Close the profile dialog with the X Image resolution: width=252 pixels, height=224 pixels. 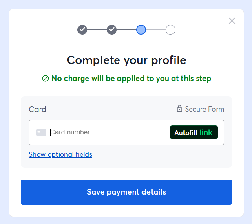(x=232, y=21)
